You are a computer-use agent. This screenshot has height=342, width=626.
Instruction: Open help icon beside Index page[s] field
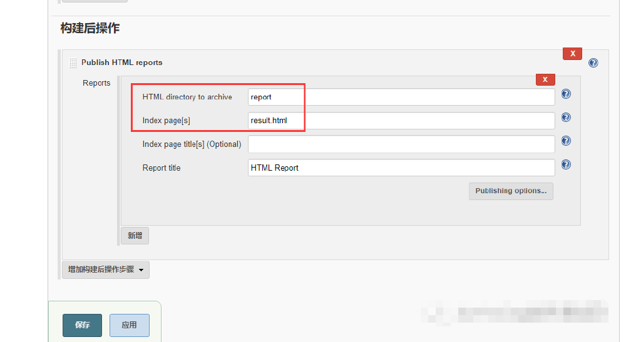click(x=566, y=117)
